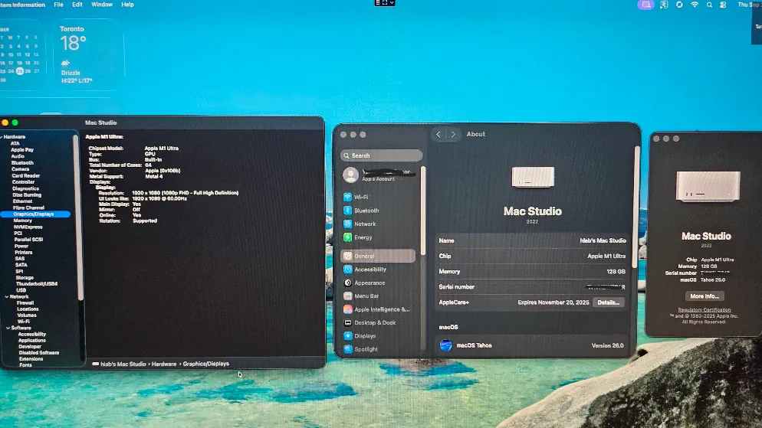Click the purple screen mirroring menu bar icon
Viewport: 762px width, 428px height.
pos(645,5)
